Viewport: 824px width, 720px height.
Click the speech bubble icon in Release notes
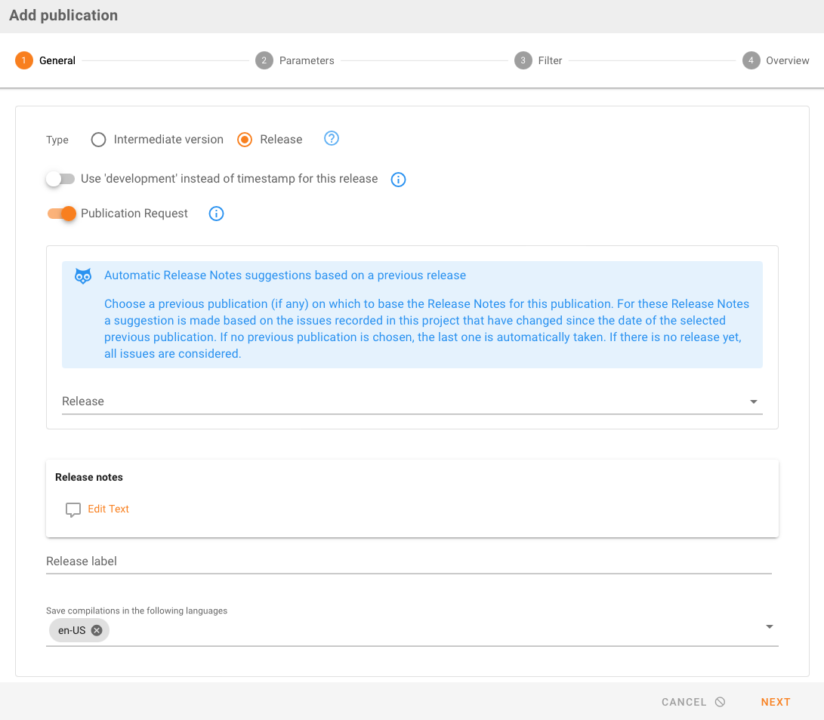pyautogui.click(x=73, y=509)
